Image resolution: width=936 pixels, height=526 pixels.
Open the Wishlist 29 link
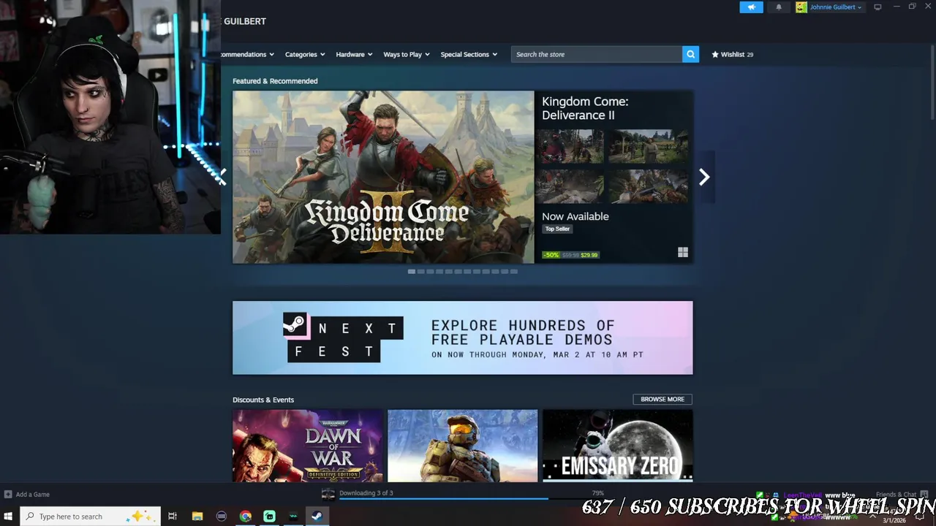point(733,54)
